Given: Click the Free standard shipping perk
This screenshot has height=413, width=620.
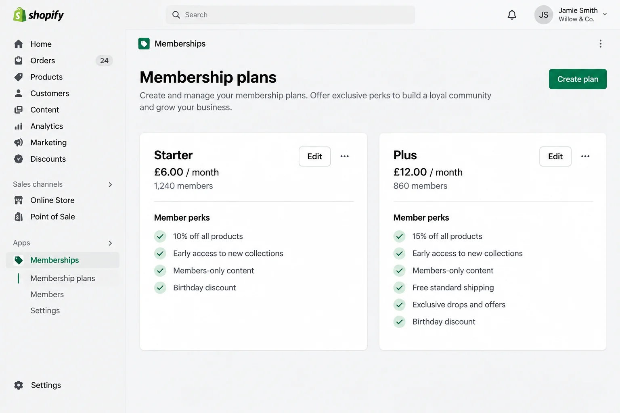Looking at the screenshot, I should [x=453, y=288].
